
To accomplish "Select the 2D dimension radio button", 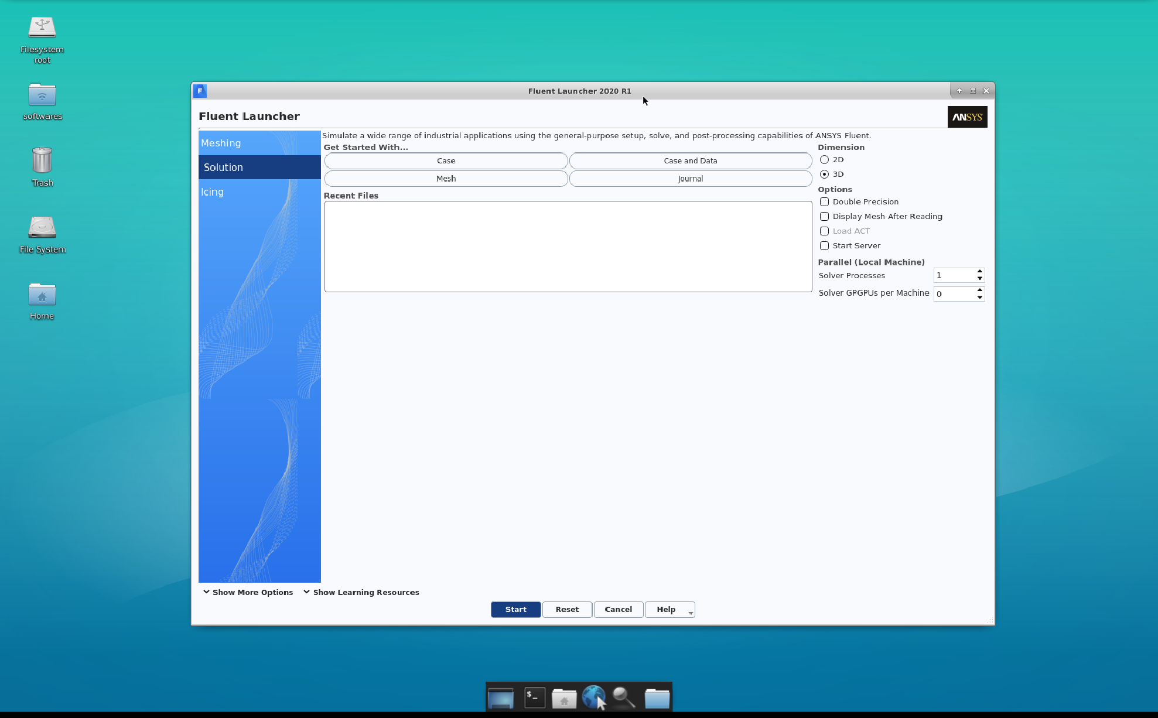I will coord(824,160).
